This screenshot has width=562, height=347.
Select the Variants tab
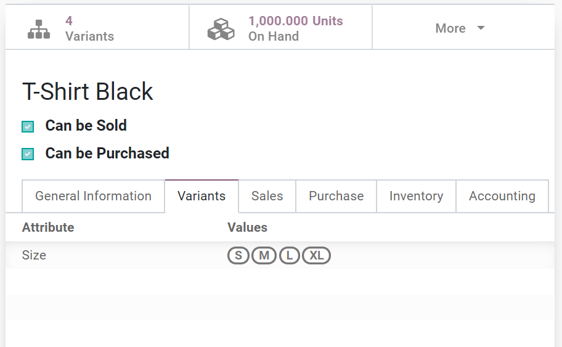(202, 196)
